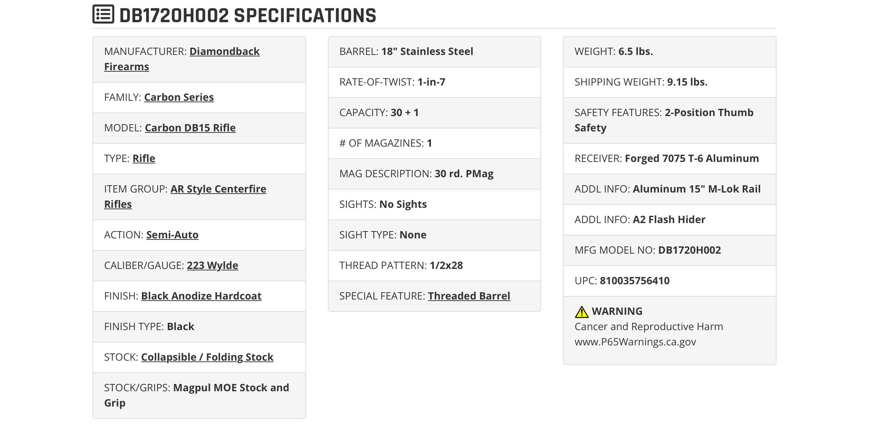Open AR Style Centerfire Rifles item group
Image resolution: width=869 pixels, height=432 pixels.
tap(185, 197)
